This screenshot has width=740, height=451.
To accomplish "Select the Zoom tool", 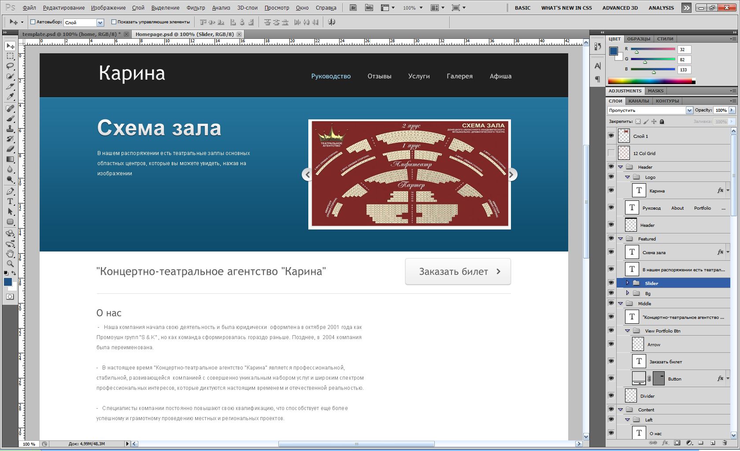I will pos(10,264).
